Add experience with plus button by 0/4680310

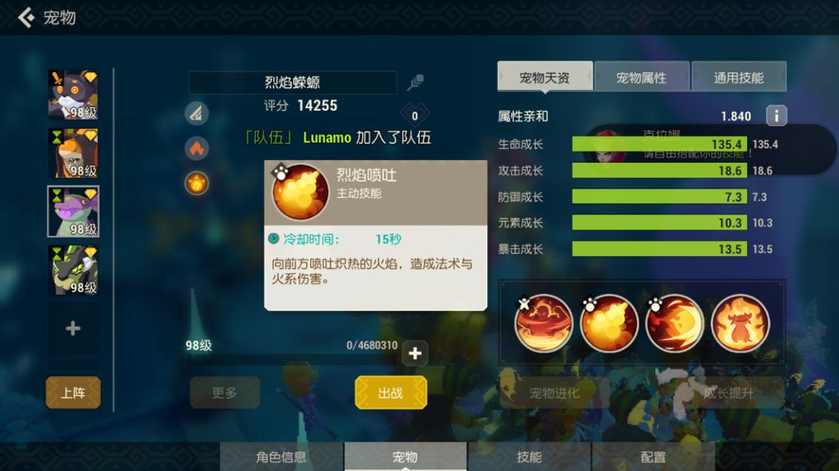(415, 353)
